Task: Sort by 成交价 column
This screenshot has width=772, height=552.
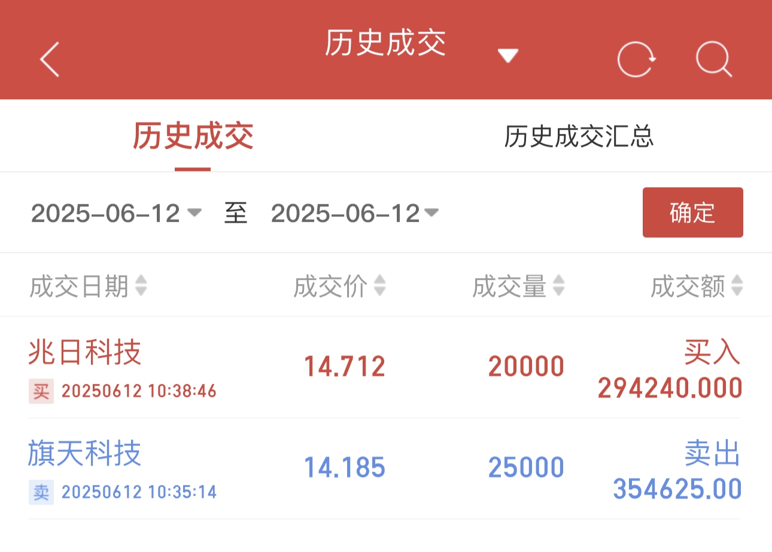Action: pyautogui.click(x=339, y=286)
